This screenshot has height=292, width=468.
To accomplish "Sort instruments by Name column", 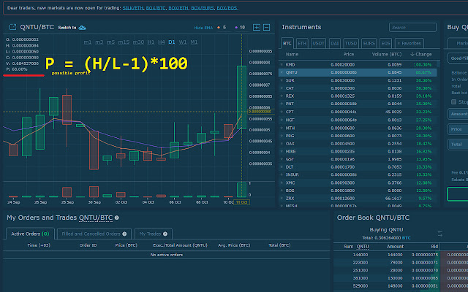I will [x=292, y=54].
